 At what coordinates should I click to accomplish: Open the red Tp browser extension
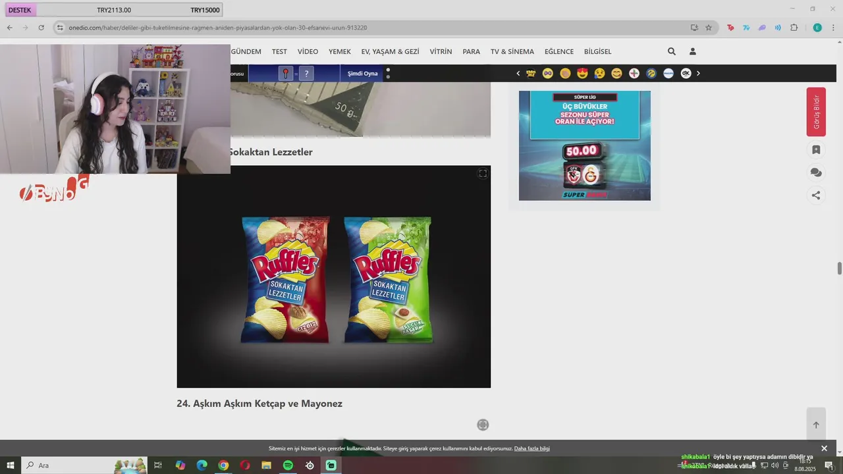(x=730, y=28)
